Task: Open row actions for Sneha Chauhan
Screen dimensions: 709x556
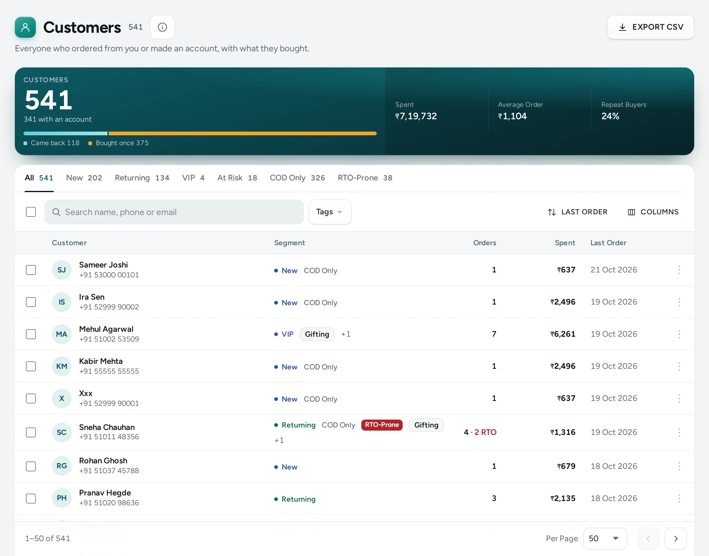Action: point(679,432)
